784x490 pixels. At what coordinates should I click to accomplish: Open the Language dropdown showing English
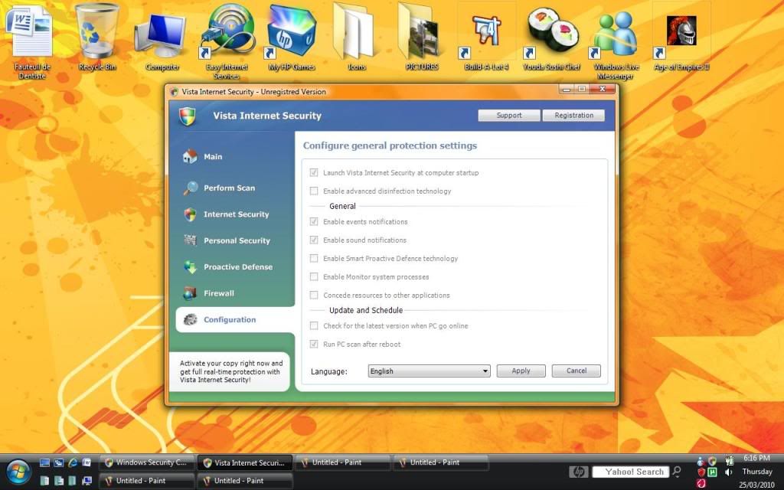(x=429, y=371)
